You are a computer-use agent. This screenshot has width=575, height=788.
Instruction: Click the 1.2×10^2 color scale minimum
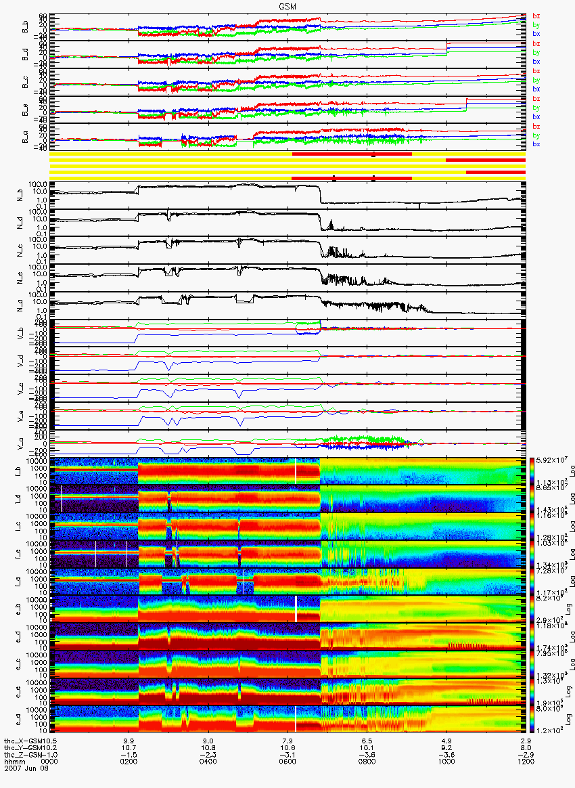click(549, 730)
